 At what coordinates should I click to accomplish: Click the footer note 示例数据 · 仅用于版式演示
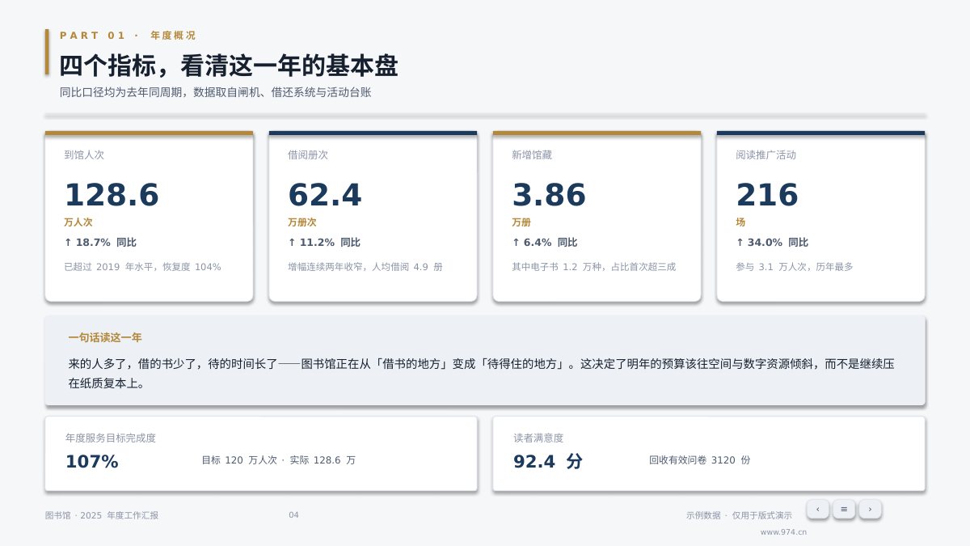point(740,515)
